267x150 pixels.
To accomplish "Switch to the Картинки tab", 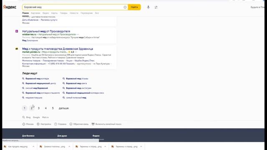I will point(35,13).
